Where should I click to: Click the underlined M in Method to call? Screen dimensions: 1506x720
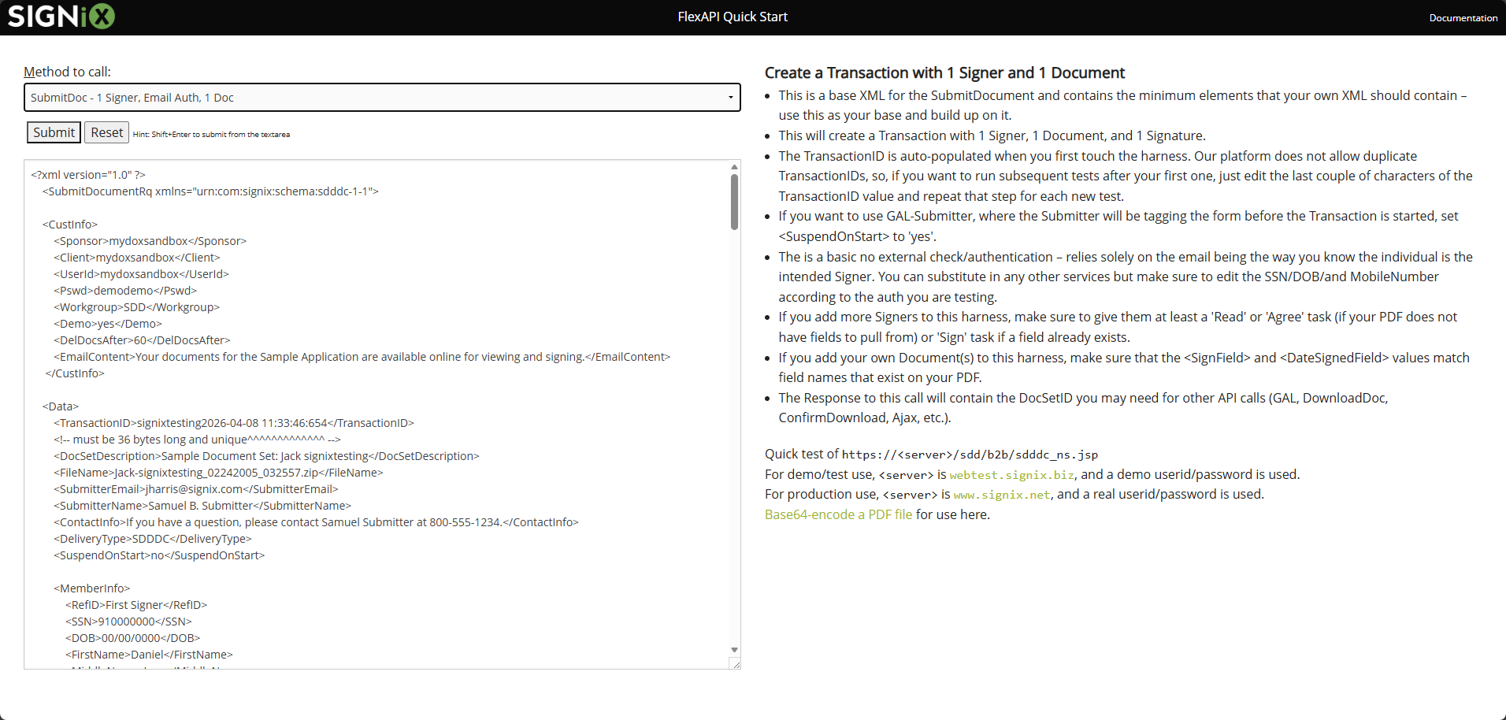click(x=29, y=72)
